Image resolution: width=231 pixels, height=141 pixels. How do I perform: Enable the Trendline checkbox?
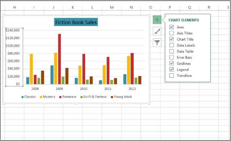[171, 75]
